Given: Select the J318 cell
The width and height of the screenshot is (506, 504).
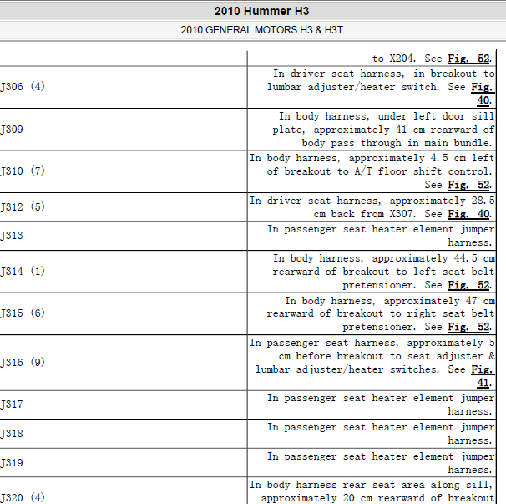Looking at the screenshot, I should click(x=124, y=434).
